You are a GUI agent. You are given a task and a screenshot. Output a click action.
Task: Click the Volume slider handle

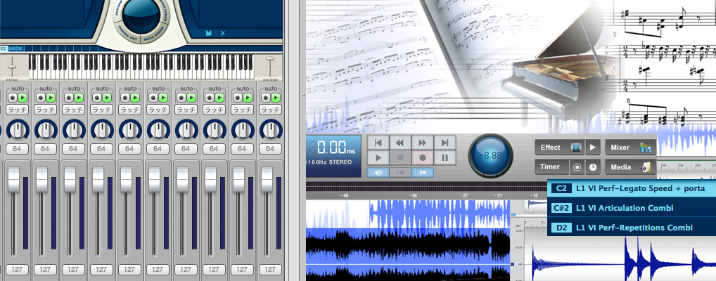click(x=270, y=59)
